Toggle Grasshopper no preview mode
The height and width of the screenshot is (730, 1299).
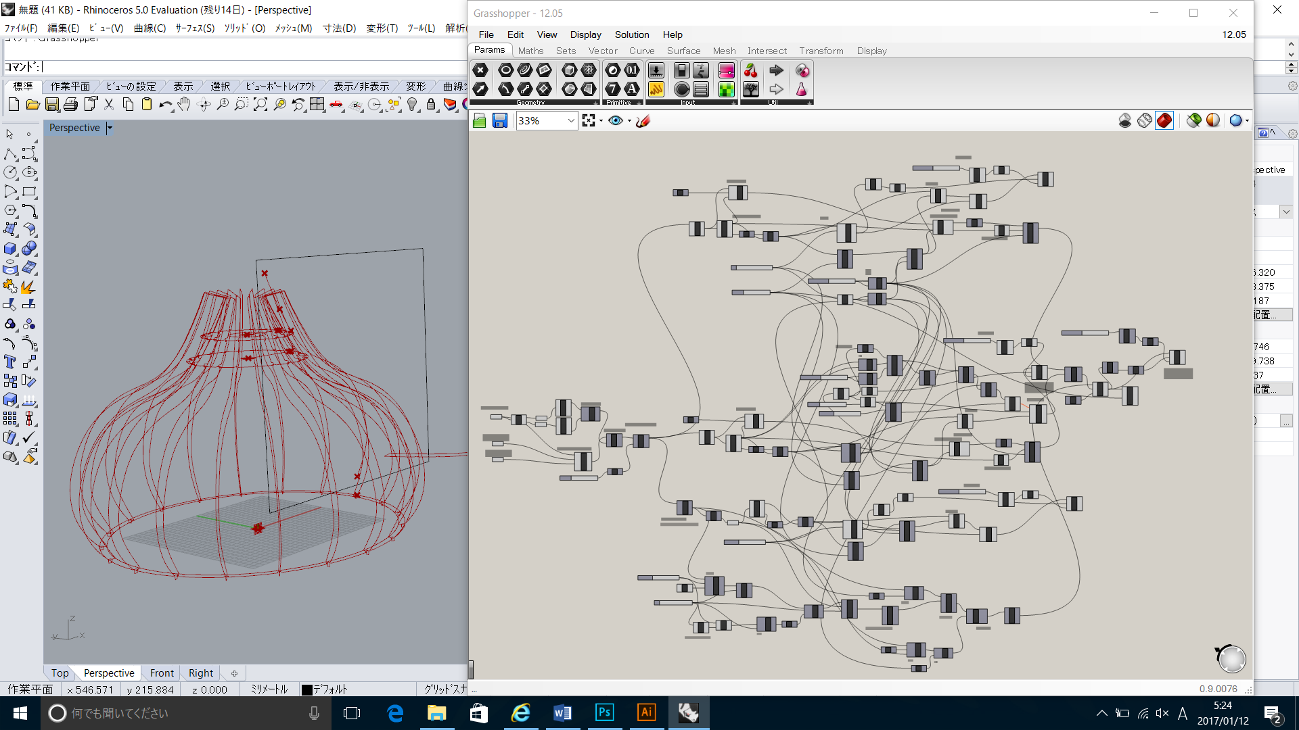[x=1125, y=120]
